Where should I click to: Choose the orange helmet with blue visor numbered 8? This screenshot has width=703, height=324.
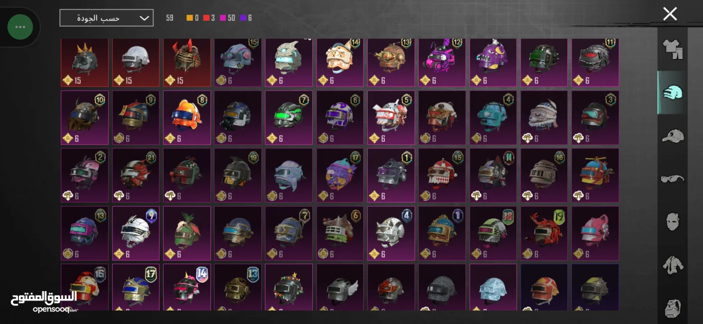coord(187,117)
